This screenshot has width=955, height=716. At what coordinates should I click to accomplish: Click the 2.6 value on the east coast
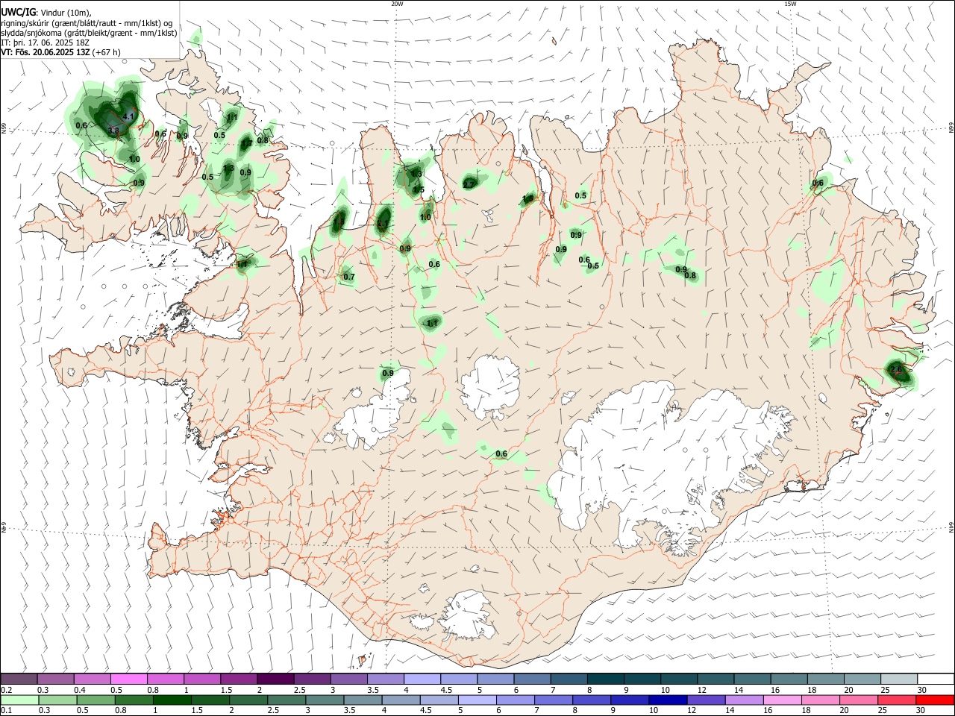[897, 369]
